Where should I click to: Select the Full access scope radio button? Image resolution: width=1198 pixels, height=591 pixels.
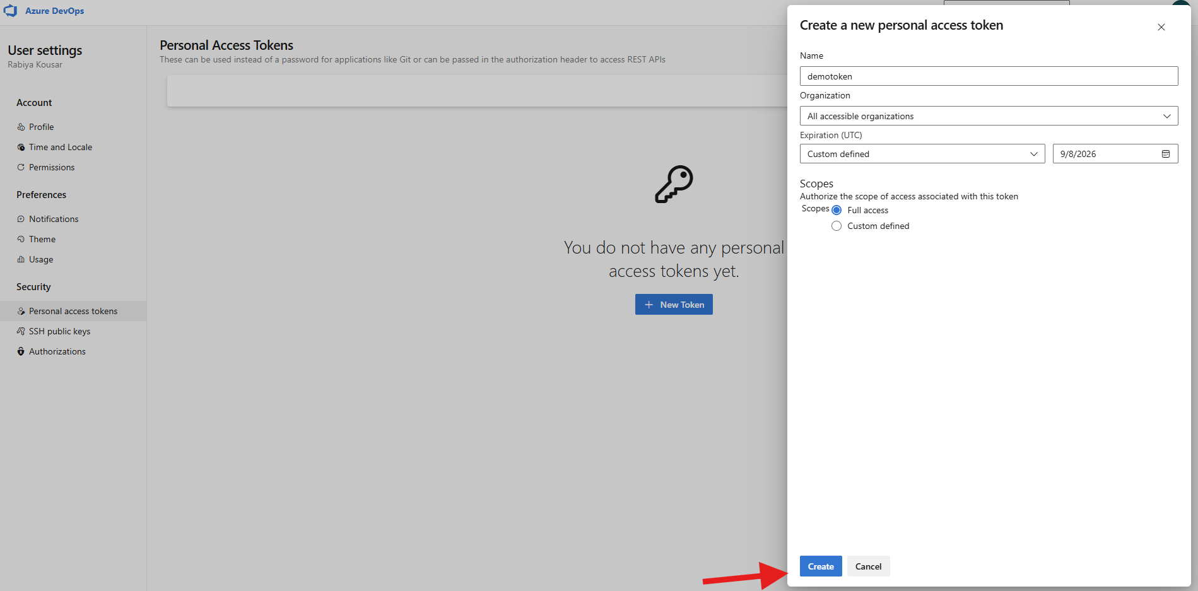pyautogui.click(x=837, y=209)
